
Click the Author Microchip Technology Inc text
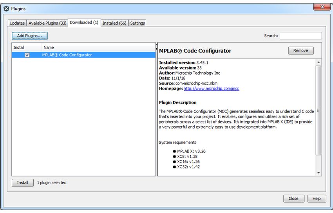[x=190, y=73]
